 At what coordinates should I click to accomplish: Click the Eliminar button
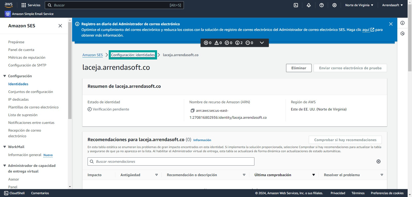click(299, 68)
